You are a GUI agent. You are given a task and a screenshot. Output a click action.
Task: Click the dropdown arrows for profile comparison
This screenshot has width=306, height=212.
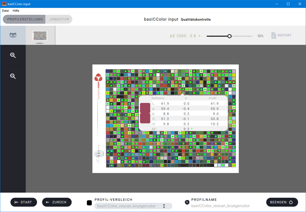coord(164,206)
